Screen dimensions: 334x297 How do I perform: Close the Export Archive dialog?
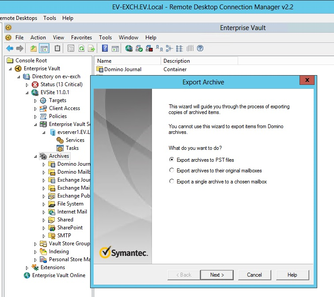[307, 80]
